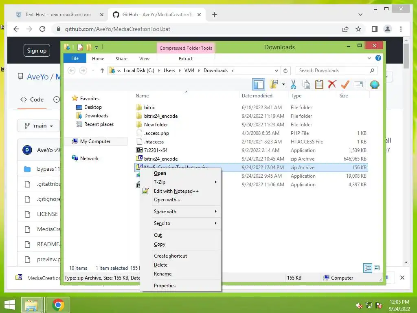Go up one folder level arrow

click(x=102, y=71)
